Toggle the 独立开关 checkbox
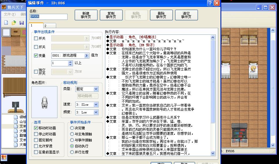Viewport: 279px width, 164px height. 36,72
